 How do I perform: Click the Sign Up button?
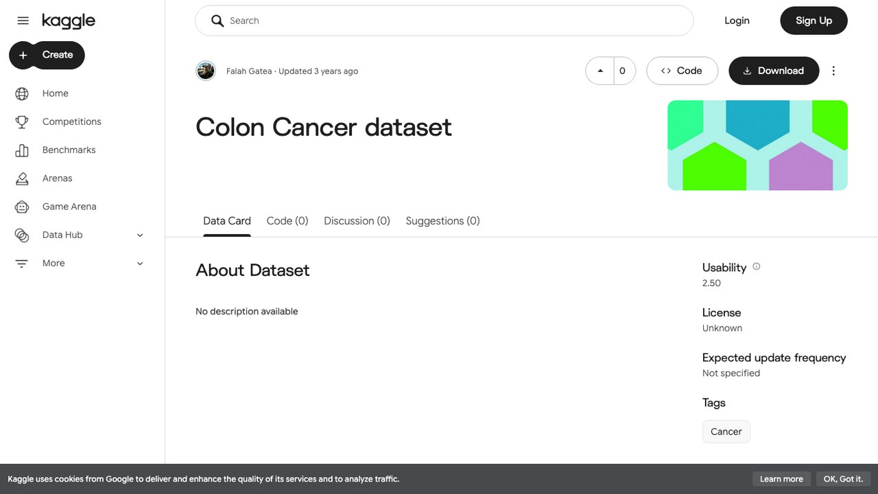tap(814, 21)
